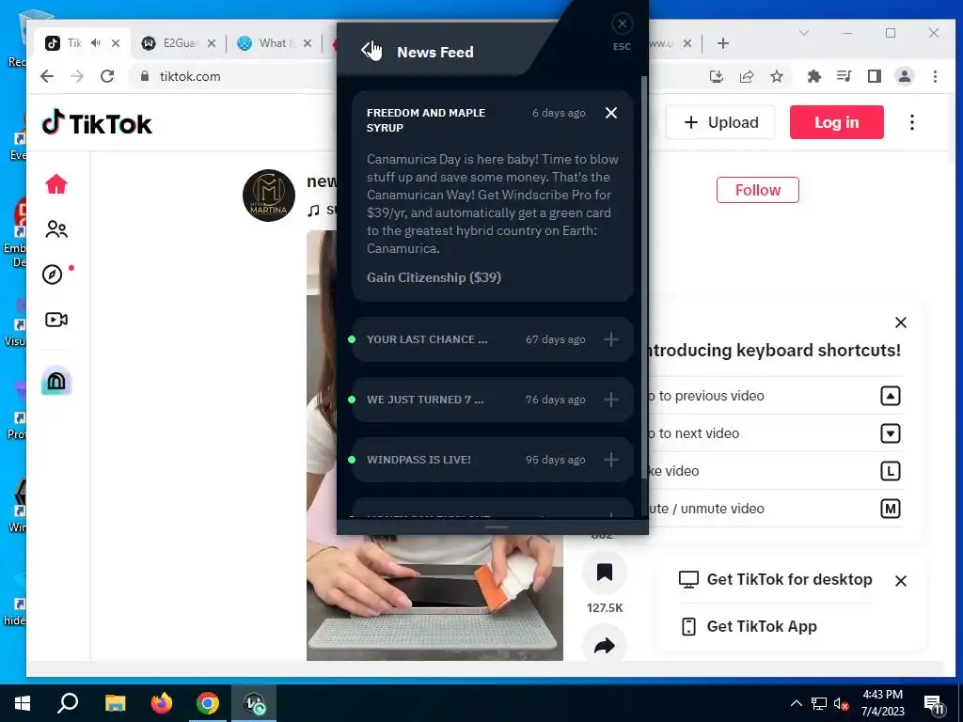Viewport: 963px width, 722px height.
Task: Launch Firefox from taskbar
Action: click(x=162, y=703)
